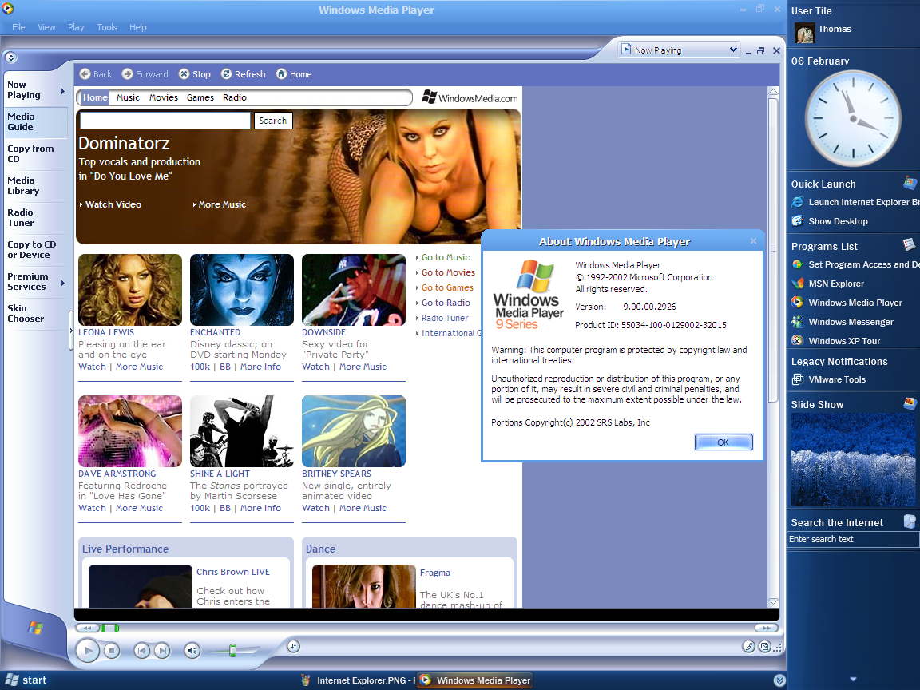Click the paintbrush icon in the player's bottom-right corner
The height and width of the screenshot is (690, 920).
pos(748,647)
